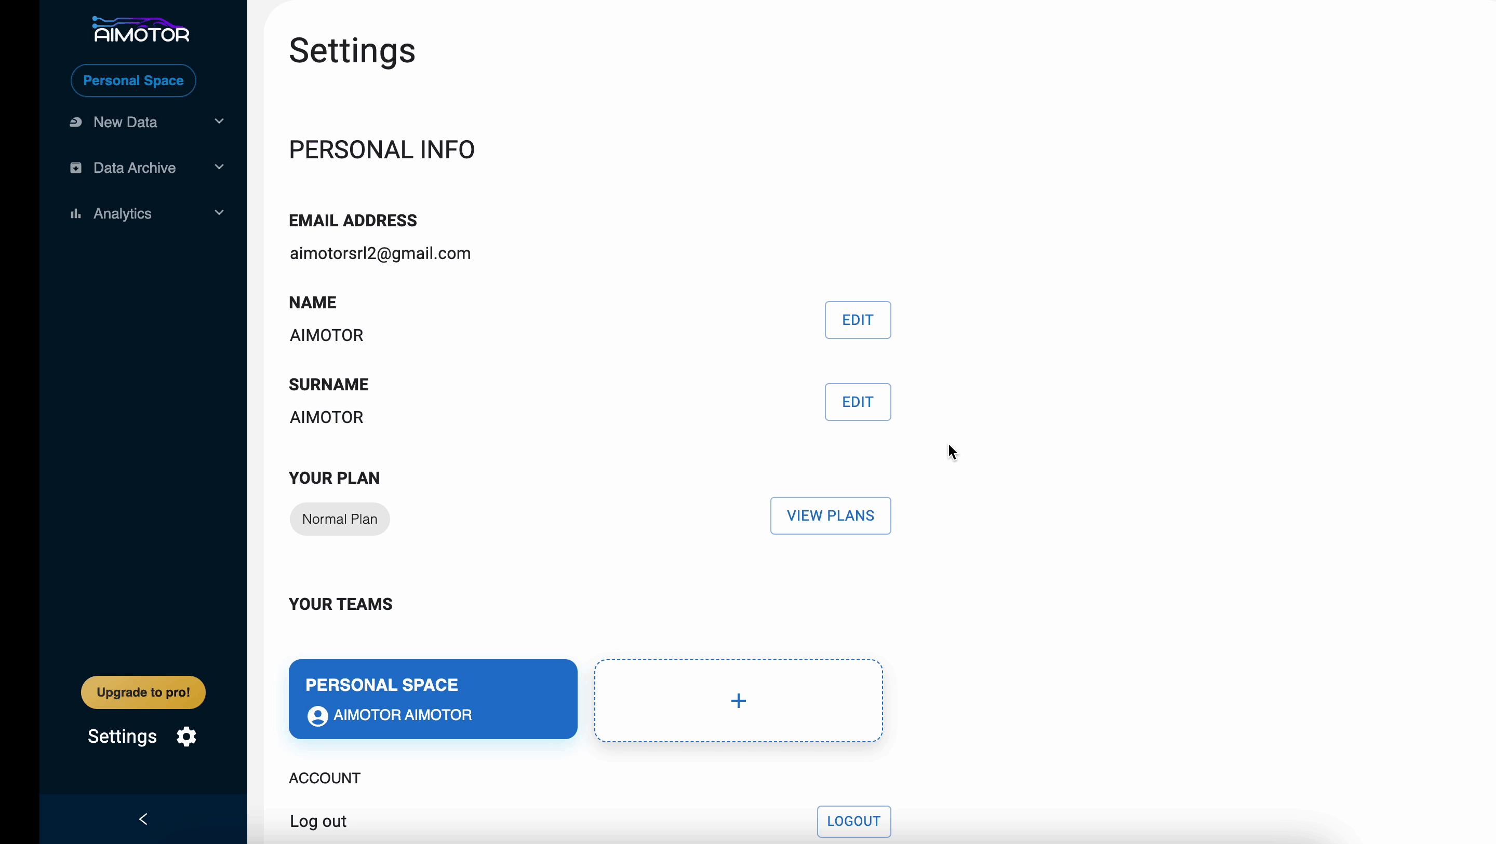Image resolution: width=1496 pixels, height=844 pixels.
Task: Click Upgrade to pro! button
Action: [143, 692]
